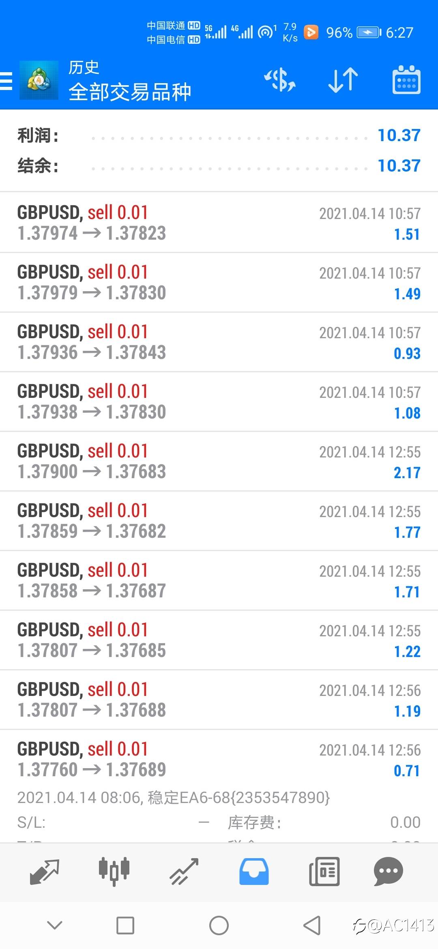The height and width of the screenshot is (949, 438).
Task: Expand the GBPUSD trade with profit 2.17
Action: pyautogui.click(x=219, y=462)
